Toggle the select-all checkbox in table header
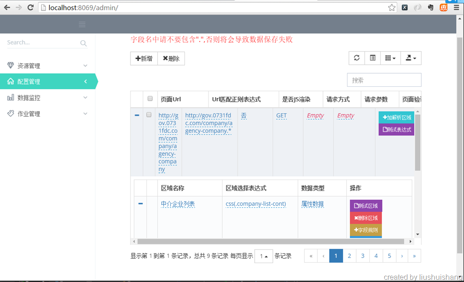Image resolution: width=464 pixels, height=282 pixels. click(150, 99)
